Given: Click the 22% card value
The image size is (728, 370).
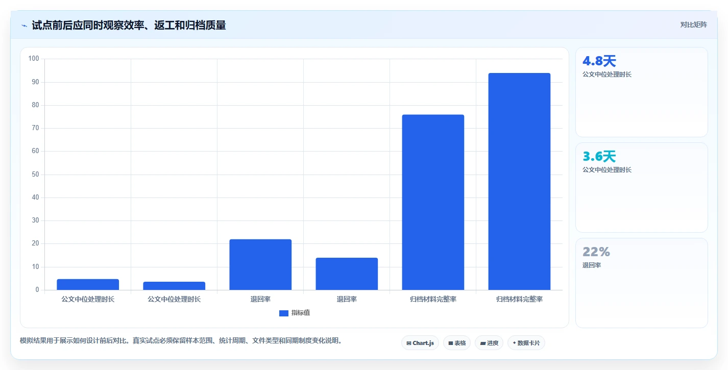Looking at the screenshot, I should (596, 252).
